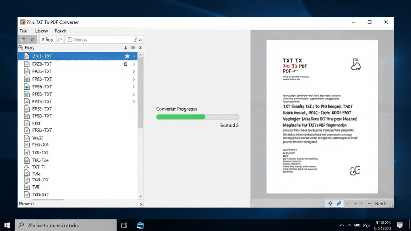Close the bottom status strip with X
Screen dimensions: 411x231
[x=142, y=204]
